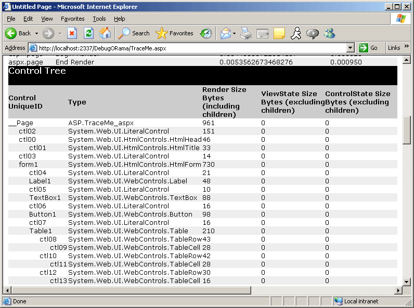Screen dimensions: 414x308
Task: Click the Back navigation button
Action: pos(18,33)
